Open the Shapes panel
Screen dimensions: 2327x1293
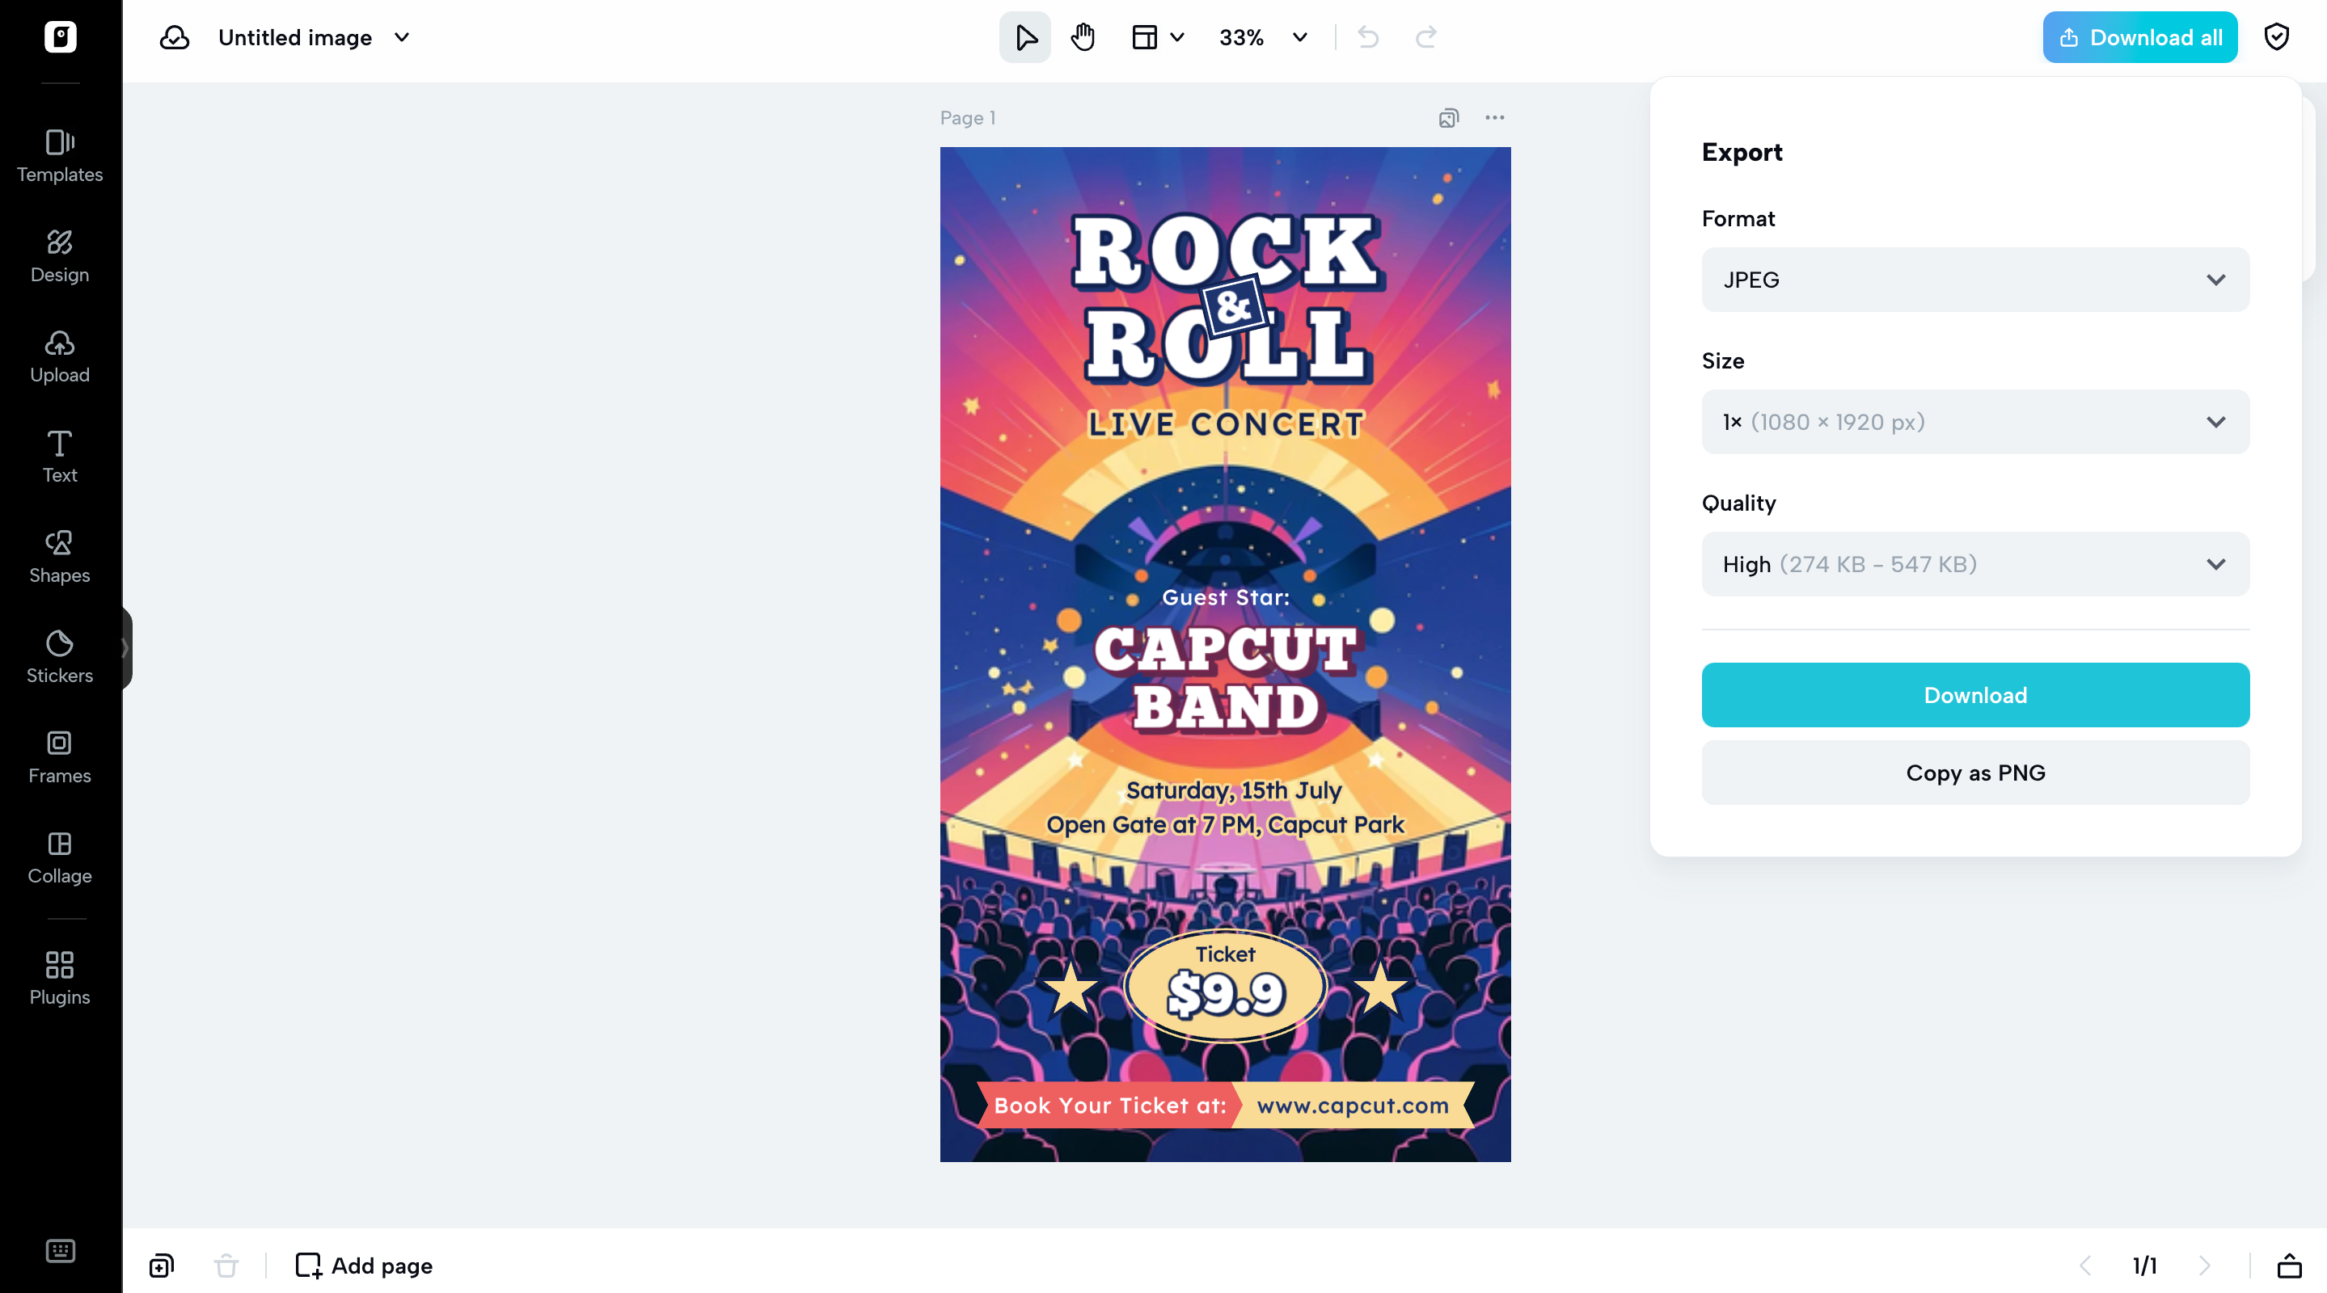60,557
